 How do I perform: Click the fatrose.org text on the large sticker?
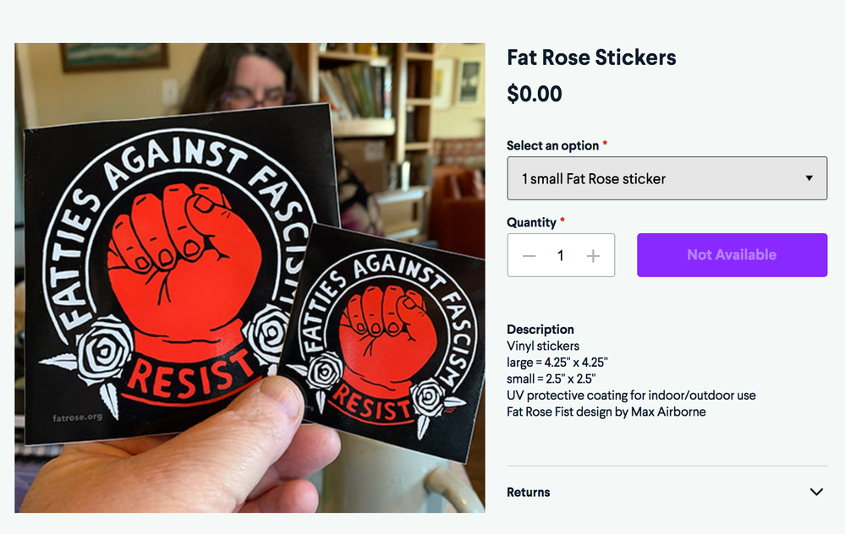coord(77,417)
